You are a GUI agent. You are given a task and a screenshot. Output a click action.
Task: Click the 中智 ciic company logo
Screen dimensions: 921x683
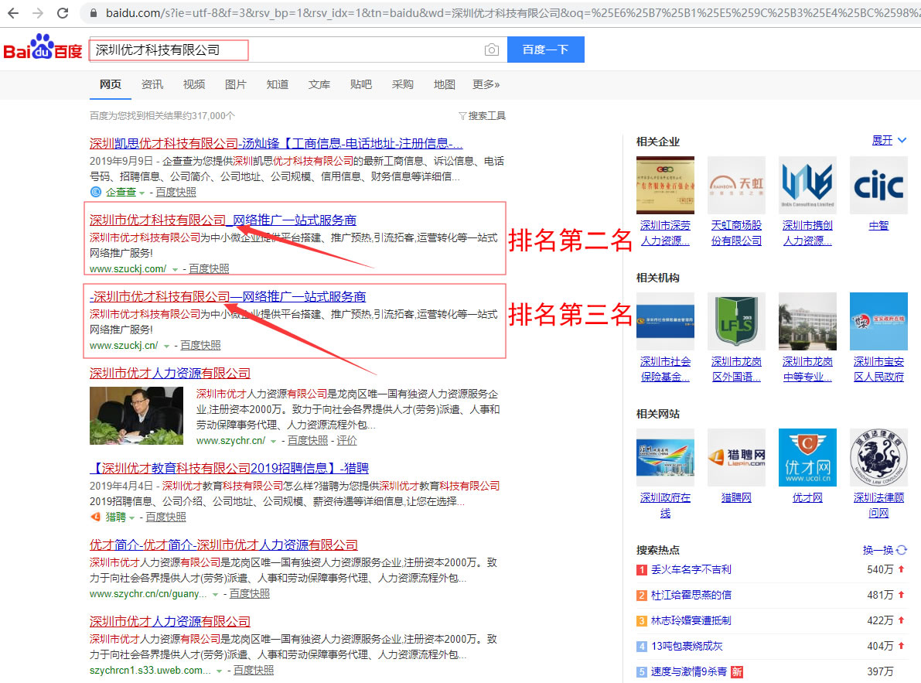click(x=878, y=185)
